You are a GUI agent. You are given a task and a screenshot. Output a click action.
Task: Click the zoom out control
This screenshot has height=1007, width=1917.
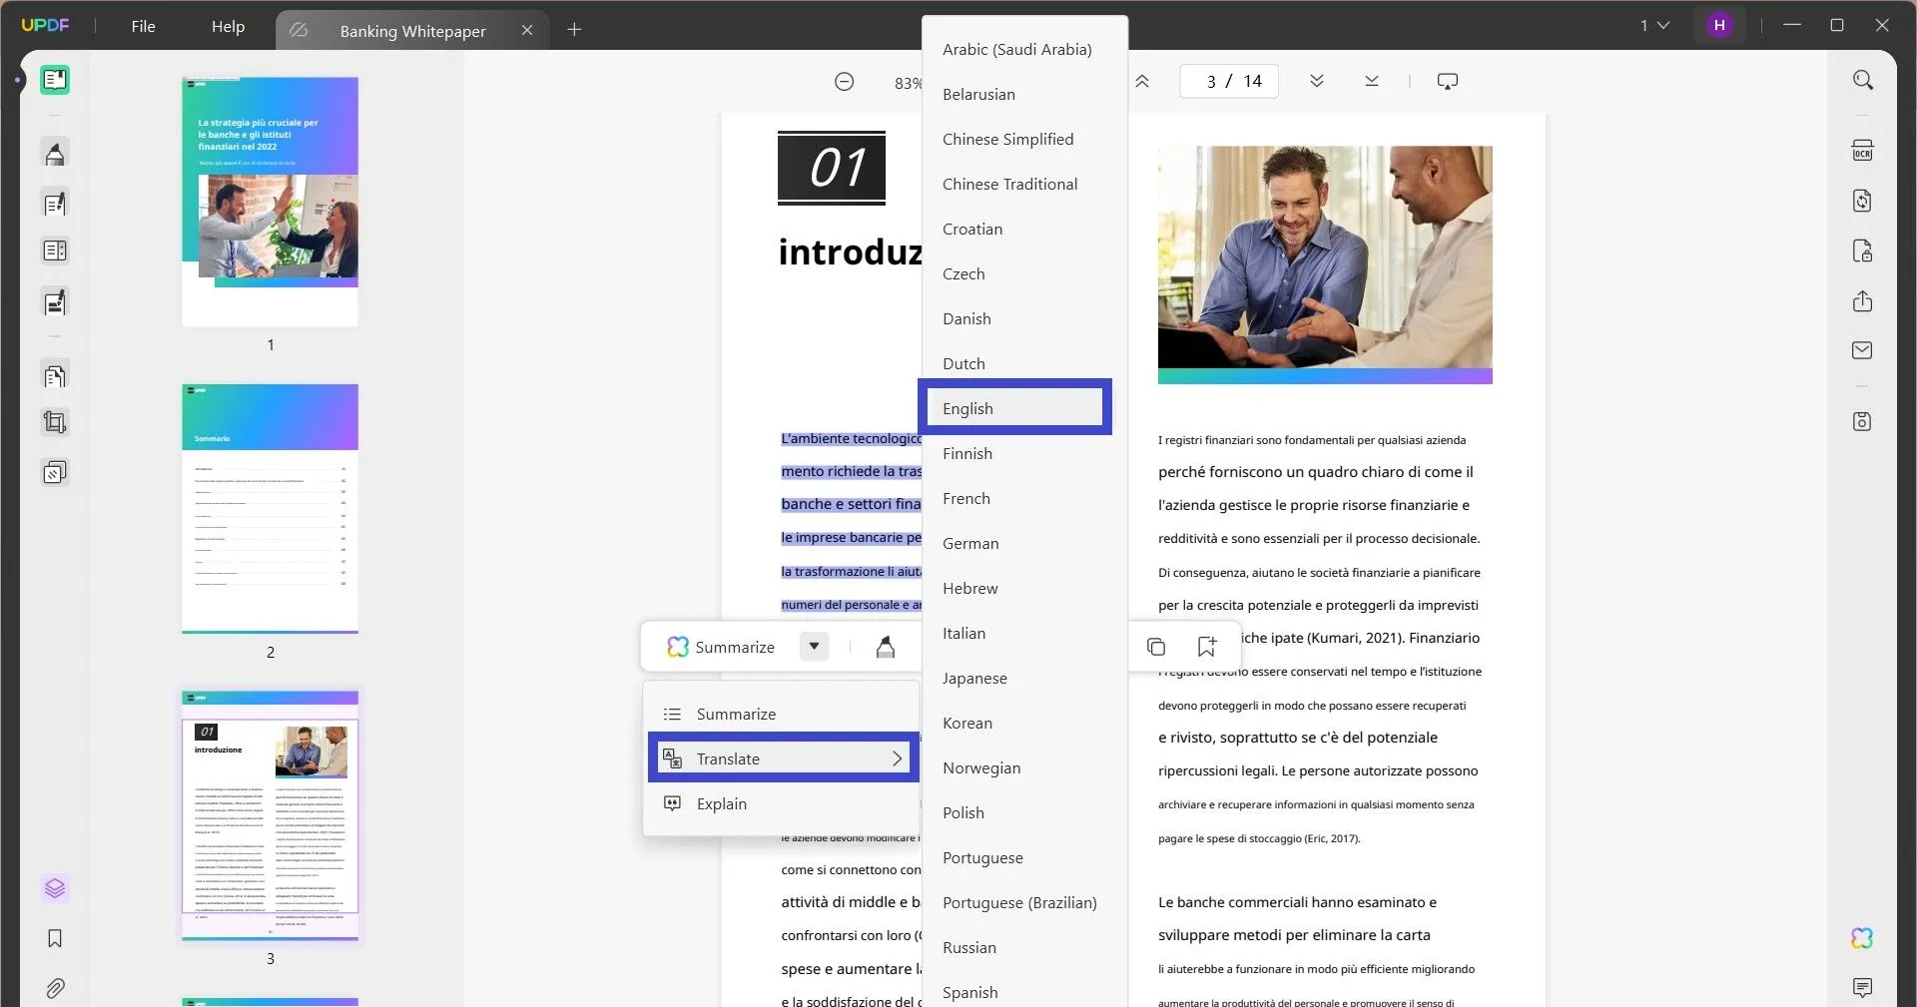[844, 81]
